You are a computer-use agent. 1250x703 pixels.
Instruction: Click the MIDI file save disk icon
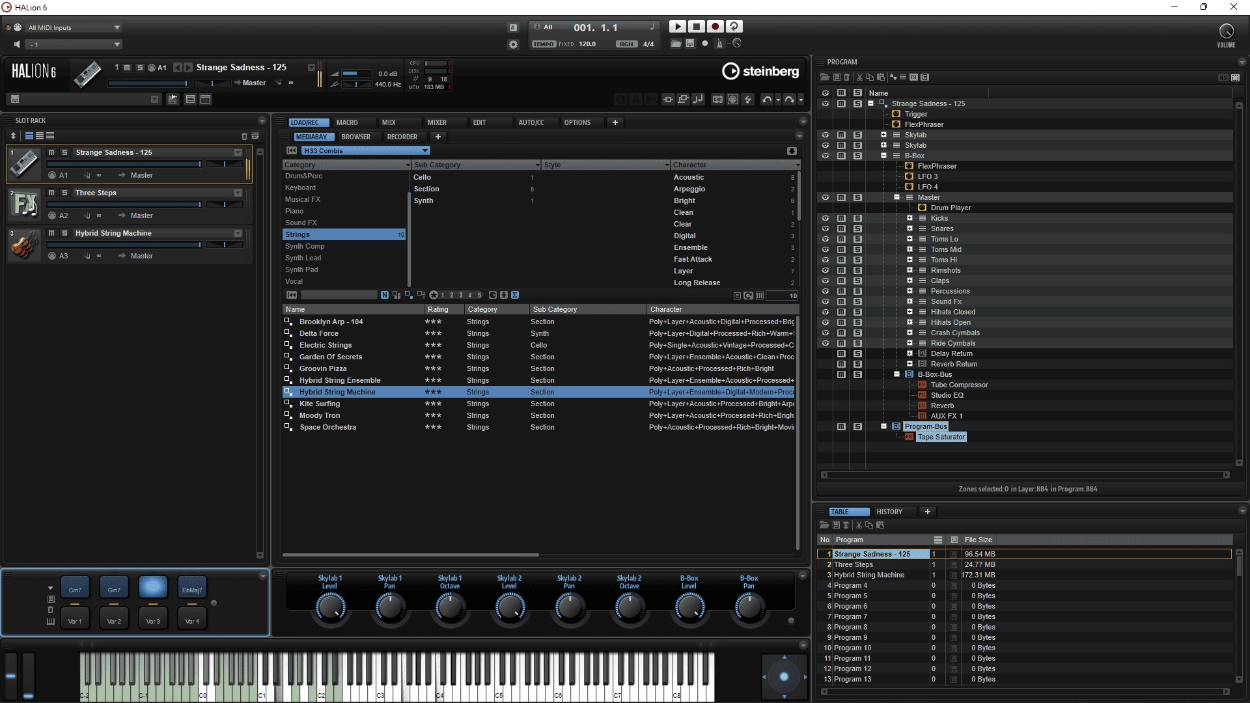(690, 44)
